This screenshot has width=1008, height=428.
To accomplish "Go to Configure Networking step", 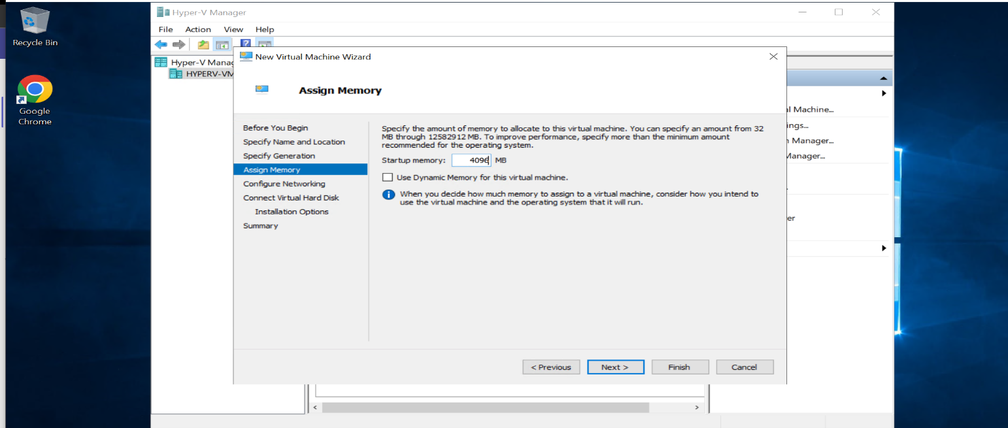I will (x=284, y=184).
